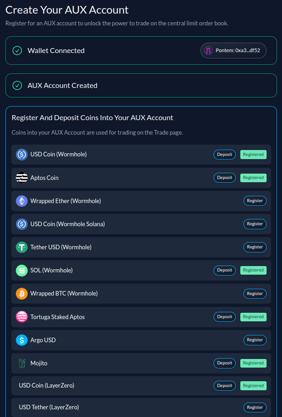This screenshot has height=417, width=282.
Task: Click the Aptos Coin striped icon
Action: click(22, 178)
